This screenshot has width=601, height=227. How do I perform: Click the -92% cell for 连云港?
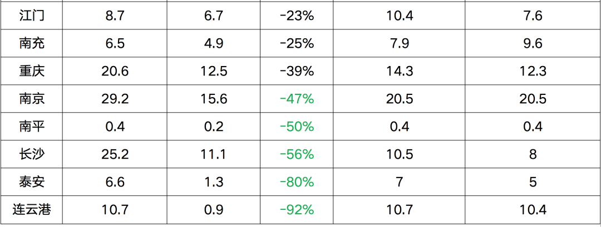[x=297, y=210]
